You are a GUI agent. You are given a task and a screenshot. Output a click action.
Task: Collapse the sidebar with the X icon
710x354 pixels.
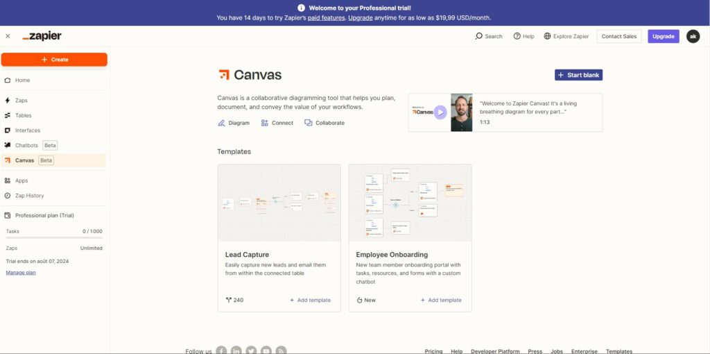pyautogui.click(x=8, y=36)
